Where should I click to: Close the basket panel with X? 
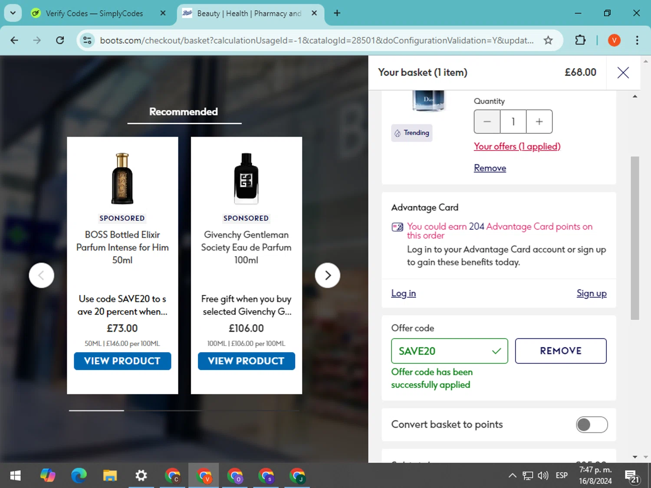click(x=623, y=72)
